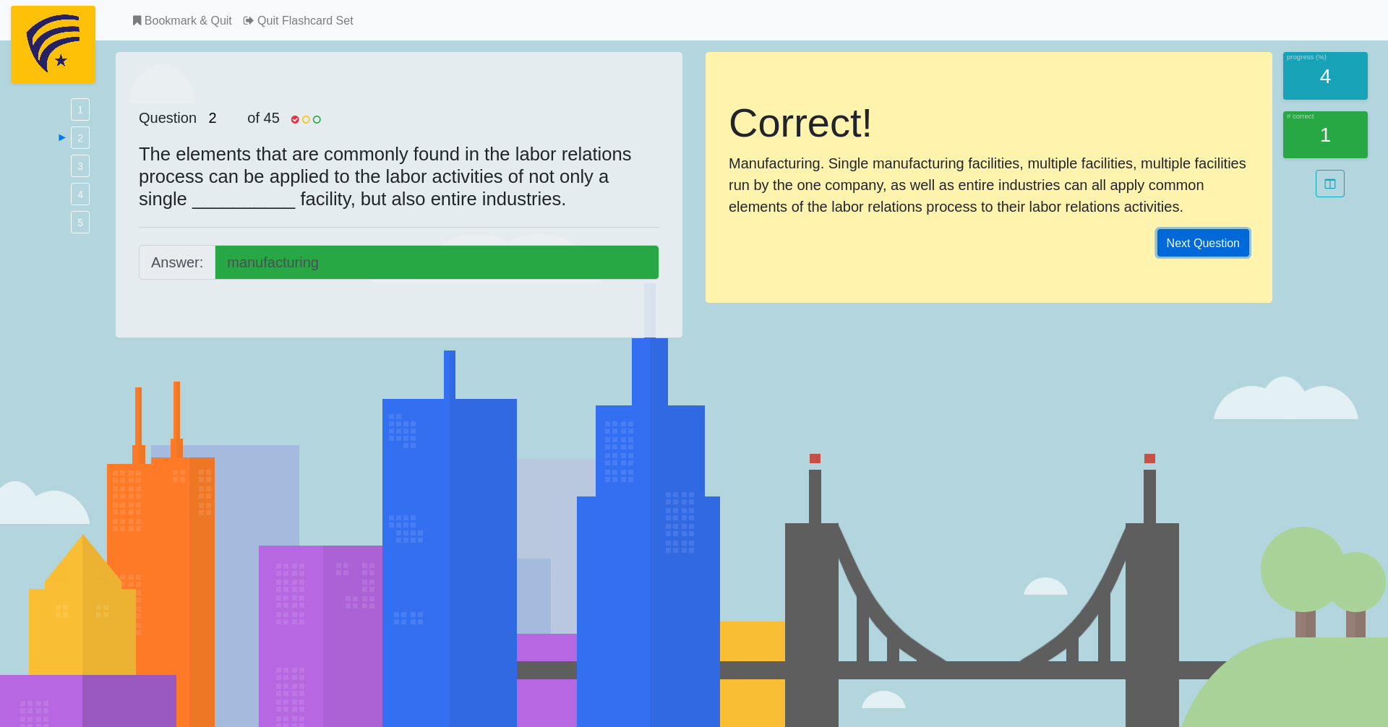This screenshot has width=1388, height=727.
Task: Jump to question 3 in sidebar
Action: pyautogui.click(x=80, y=166)
